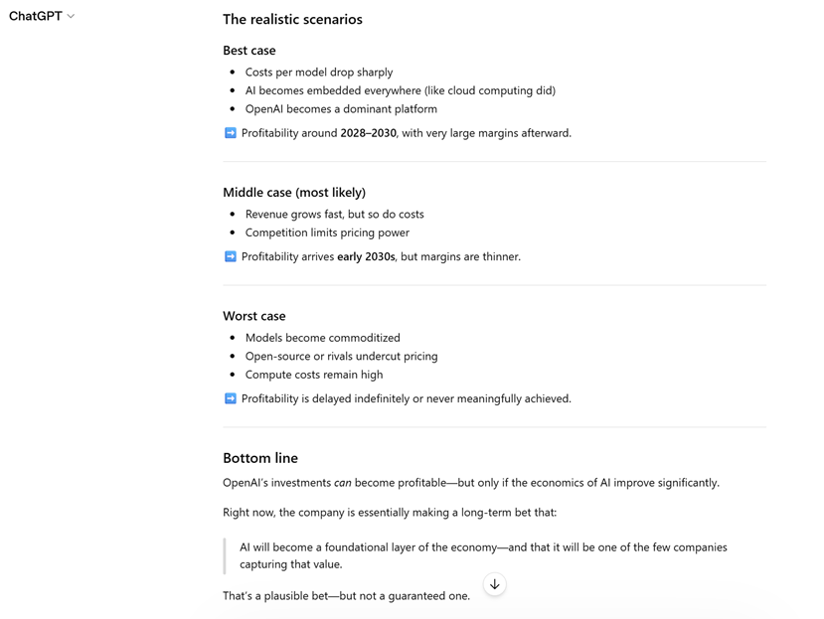Click the bold '2028–2030' text
The height and width of the screenshot is (619, 824).
[368, 133]
